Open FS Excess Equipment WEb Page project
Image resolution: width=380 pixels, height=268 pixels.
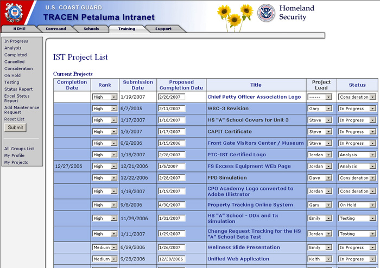(x=249, y=166)
